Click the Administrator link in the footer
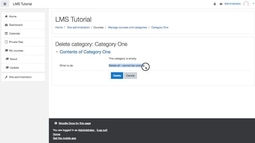The height and width of the screenshot is (143, 255). click(86, 130)
